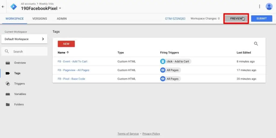Click Weekly Vids in the breadcrumb

tap(46, 4)
